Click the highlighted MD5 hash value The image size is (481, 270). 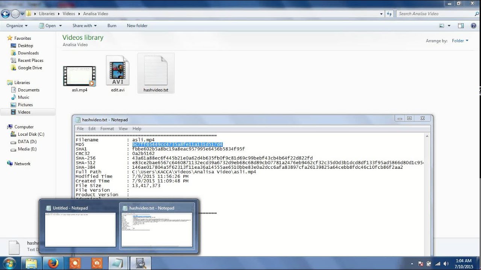177,144
